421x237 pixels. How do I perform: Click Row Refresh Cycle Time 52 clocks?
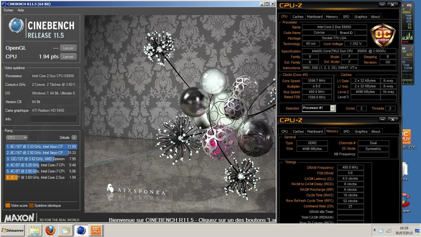coord(350,201)
